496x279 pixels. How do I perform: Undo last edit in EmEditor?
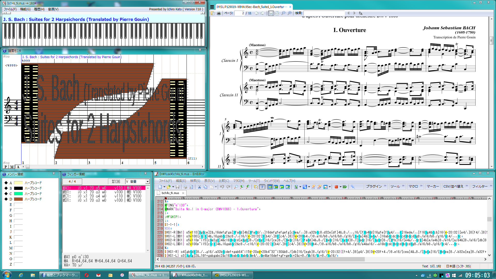click(x=222, y=187)
